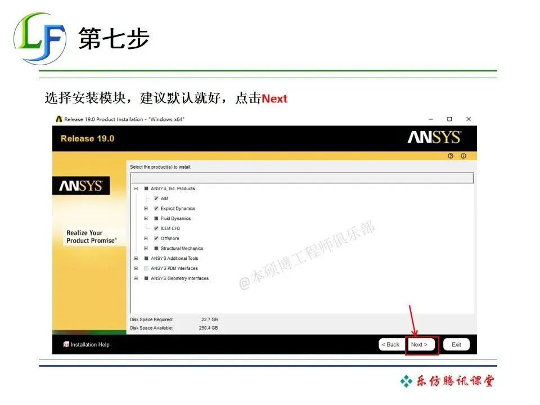540x405 pixels.
Task: Select the ICEM CFD label
Action: (x=170, y=228)
